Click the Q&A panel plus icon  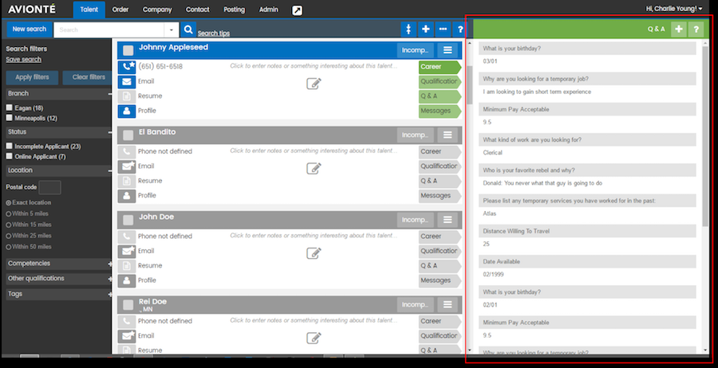click(x=679, y=29)
